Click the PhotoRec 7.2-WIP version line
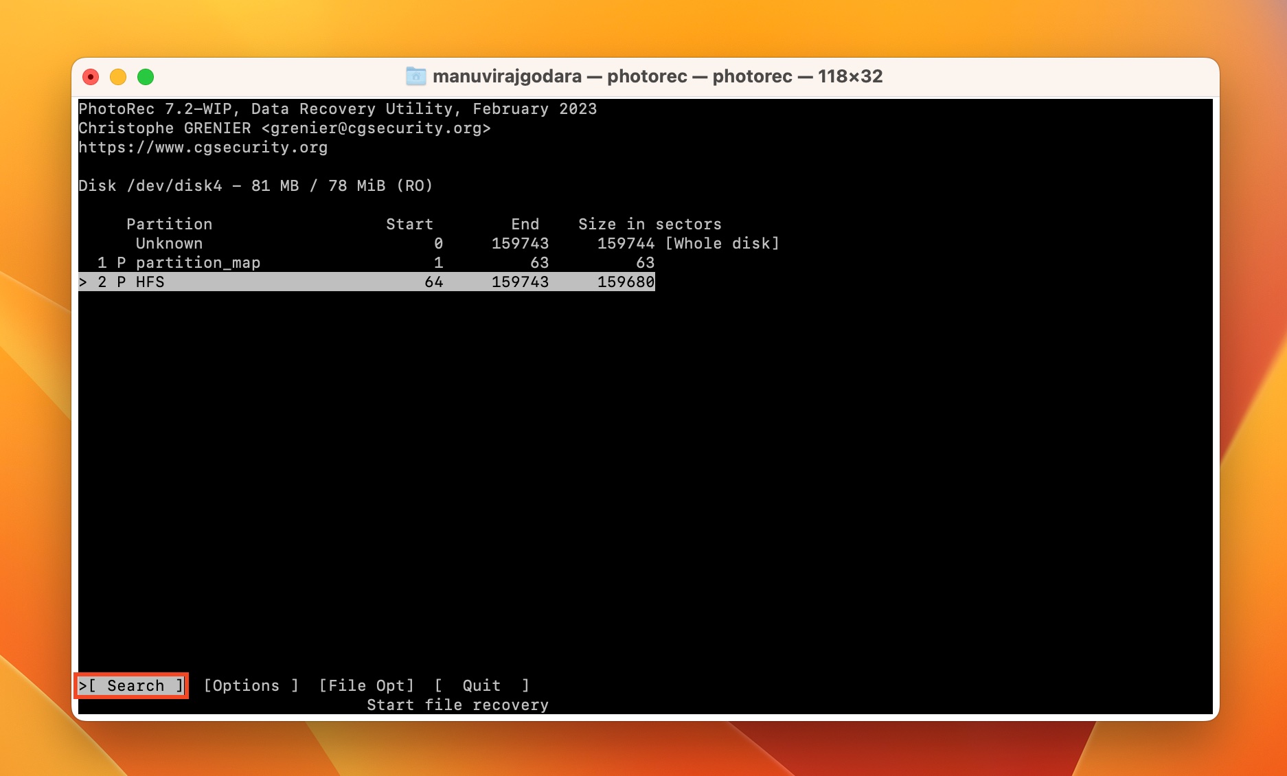The height and width of the screenshot is (776, 1287). coord(337,109)
